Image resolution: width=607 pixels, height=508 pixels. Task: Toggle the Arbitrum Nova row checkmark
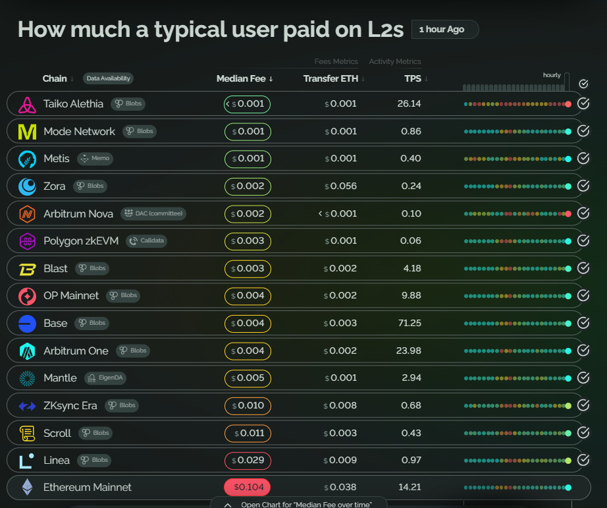(x=583, y=213)
